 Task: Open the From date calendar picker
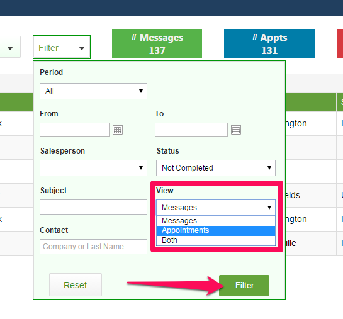point(118,130)
